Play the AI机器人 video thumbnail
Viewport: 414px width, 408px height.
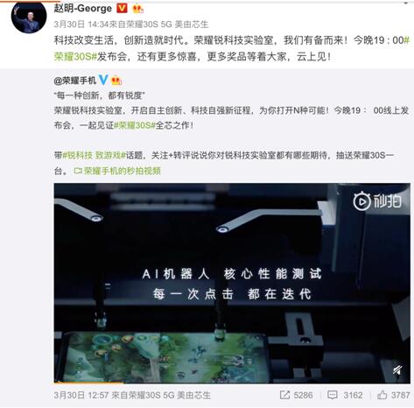coord(232,283)
